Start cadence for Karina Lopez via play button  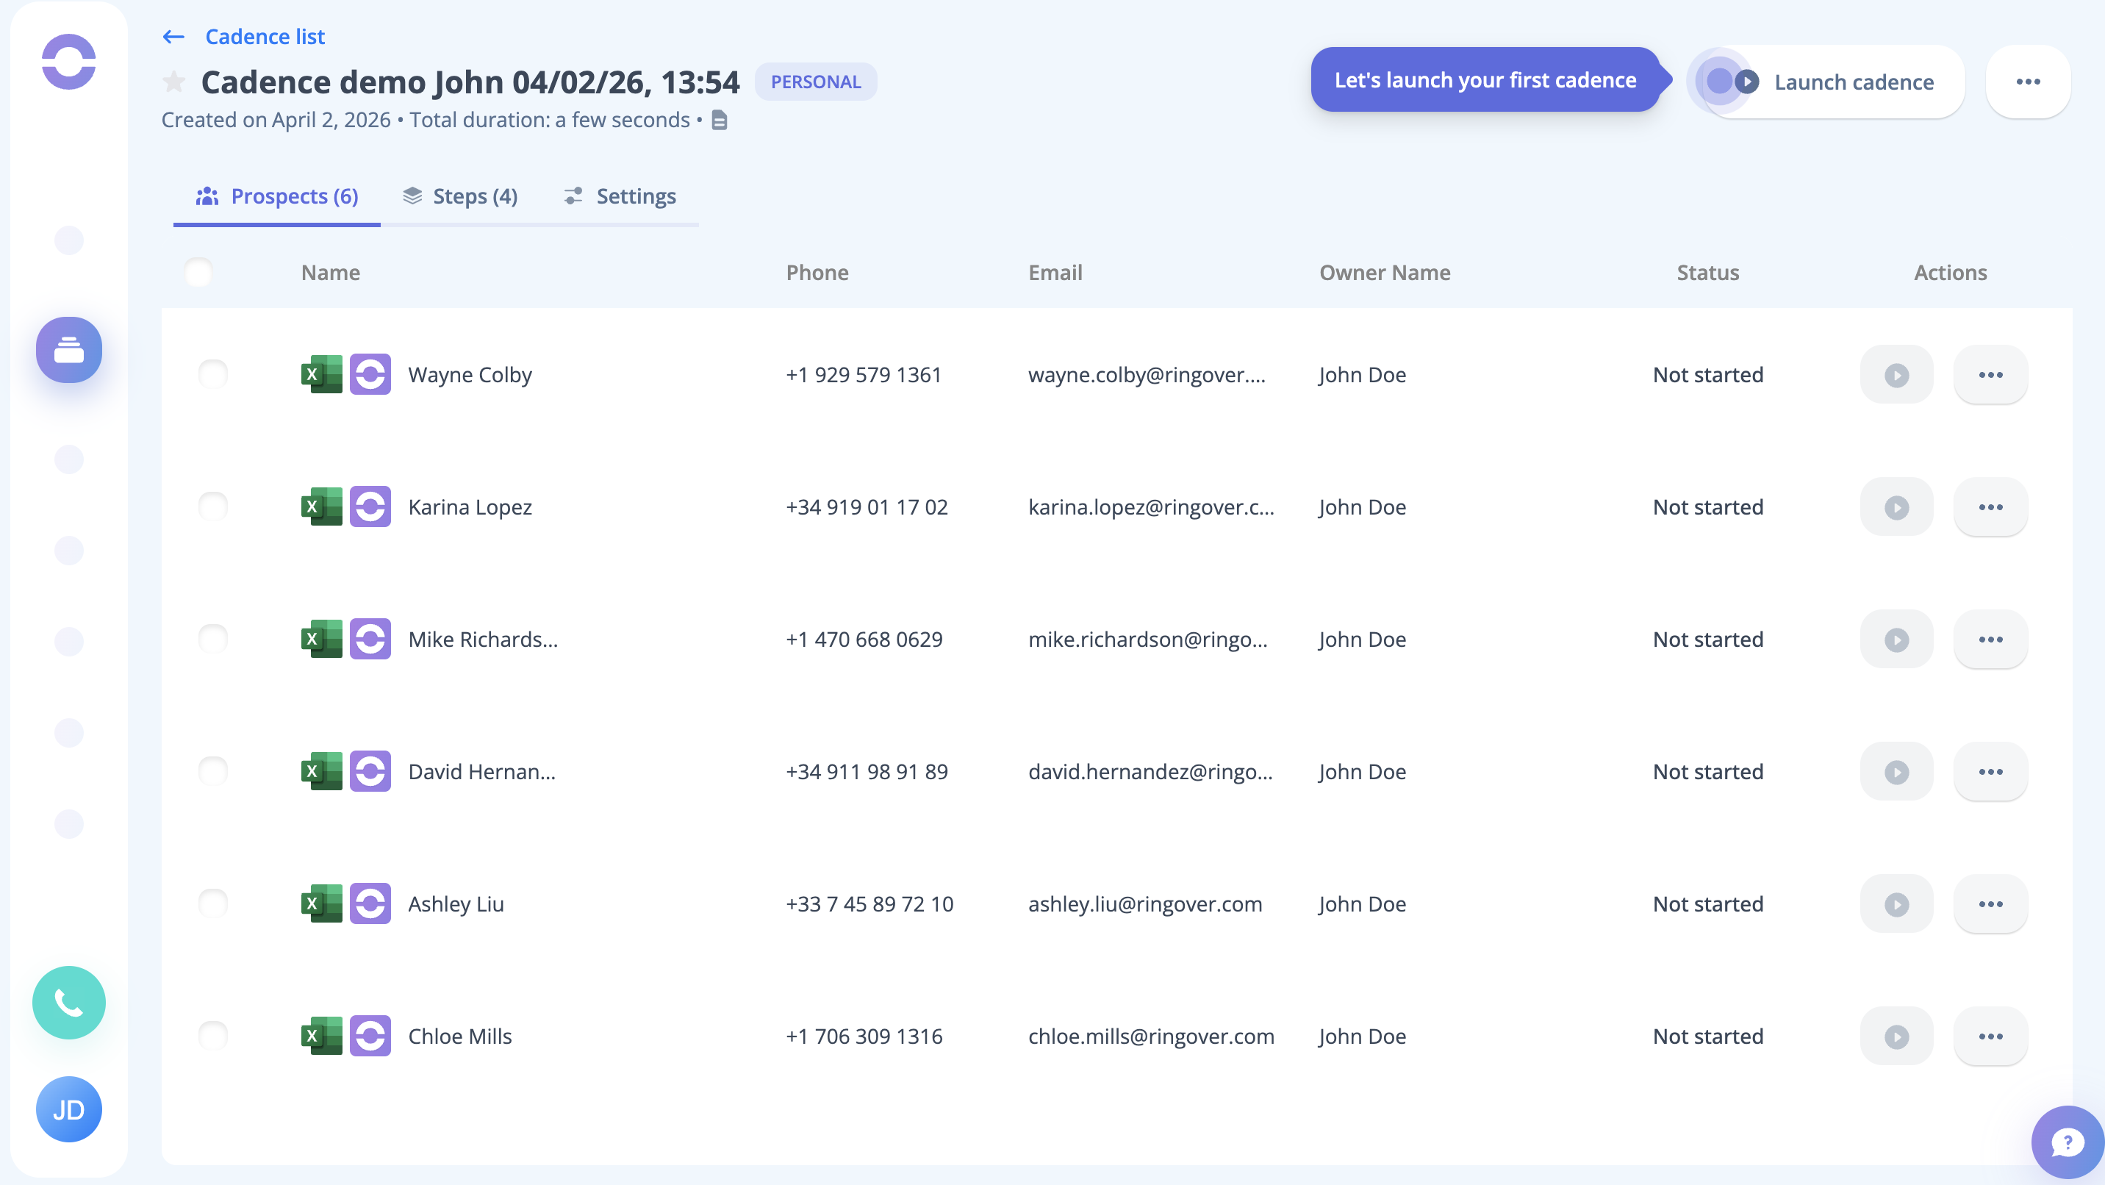[x=1896, y=506]
